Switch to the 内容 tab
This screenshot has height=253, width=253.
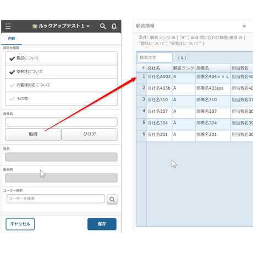pos(12,38)
